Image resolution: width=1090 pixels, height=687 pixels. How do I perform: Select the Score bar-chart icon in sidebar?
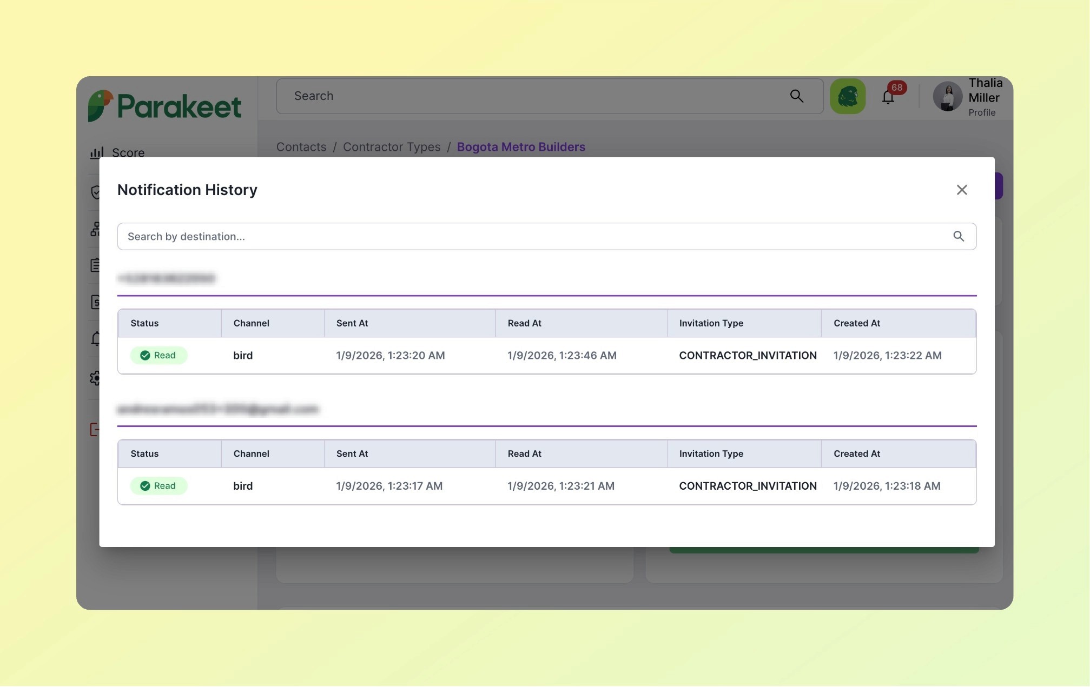pyautogui.click(x=95, y=153)
